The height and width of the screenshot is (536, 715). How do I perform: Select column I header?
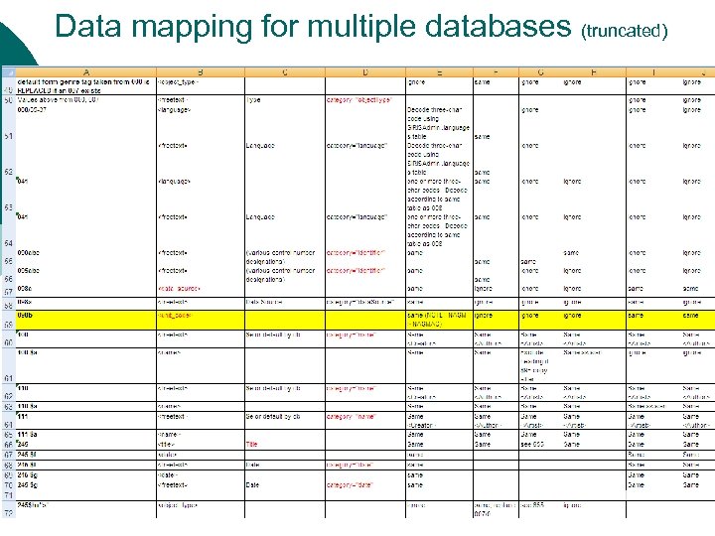(x=653, y=72)
